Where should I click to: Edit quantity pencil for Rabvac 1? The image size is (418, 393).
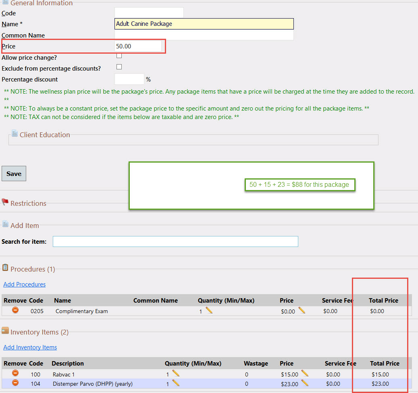click(176, 373)
